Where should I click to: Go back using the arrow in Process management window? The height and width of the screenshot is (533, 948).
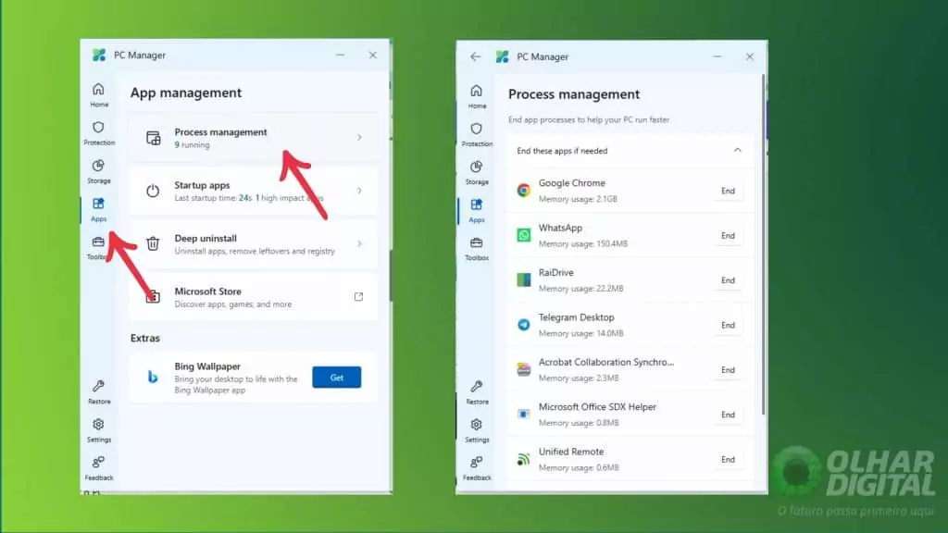pyautogui.click(x=475, y=56)
